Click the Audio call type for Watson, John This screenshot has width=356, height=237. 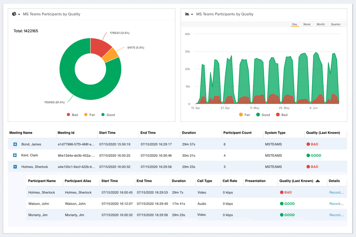point(202,204)
